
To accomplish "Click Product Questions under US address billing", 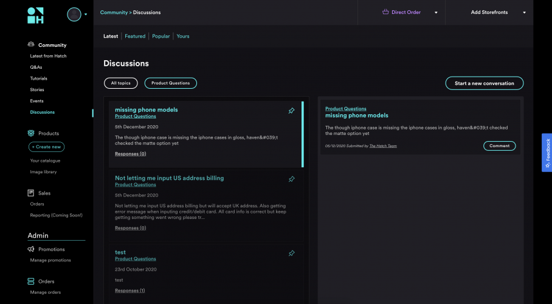I will tap(135, 185).
